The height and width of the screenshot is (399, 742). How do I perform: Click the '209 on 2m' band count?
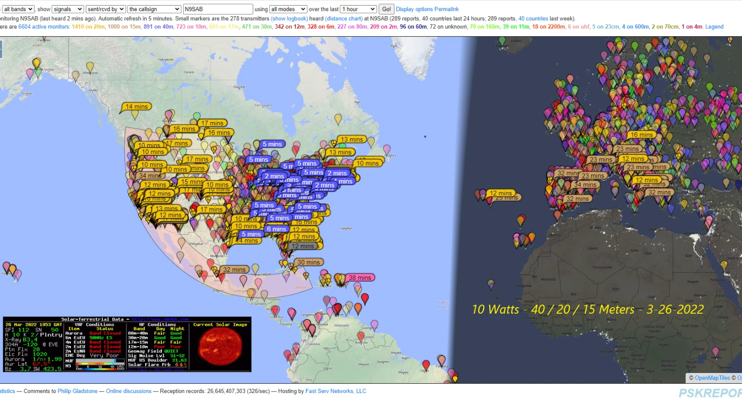(x=384, y=27)
